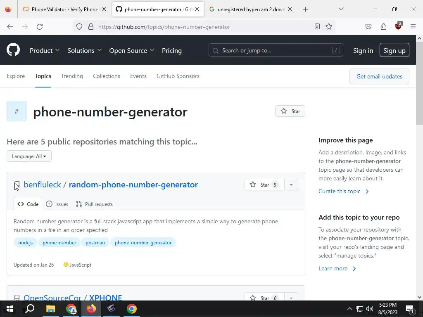Click the phone-number-generator topic tag
The width and height of the screenshot is (423, 317).
click(x=143, y=243)
